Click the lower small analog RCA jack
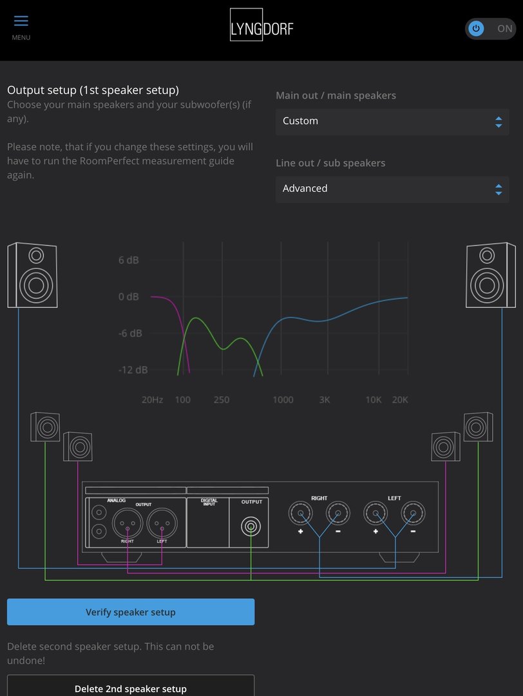523x696 pixels. pyautogui.click(x=99, y=531)
